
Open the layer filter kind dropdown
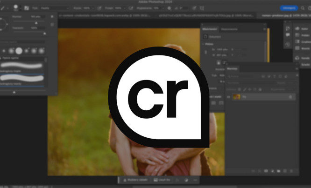pos(240,76)
